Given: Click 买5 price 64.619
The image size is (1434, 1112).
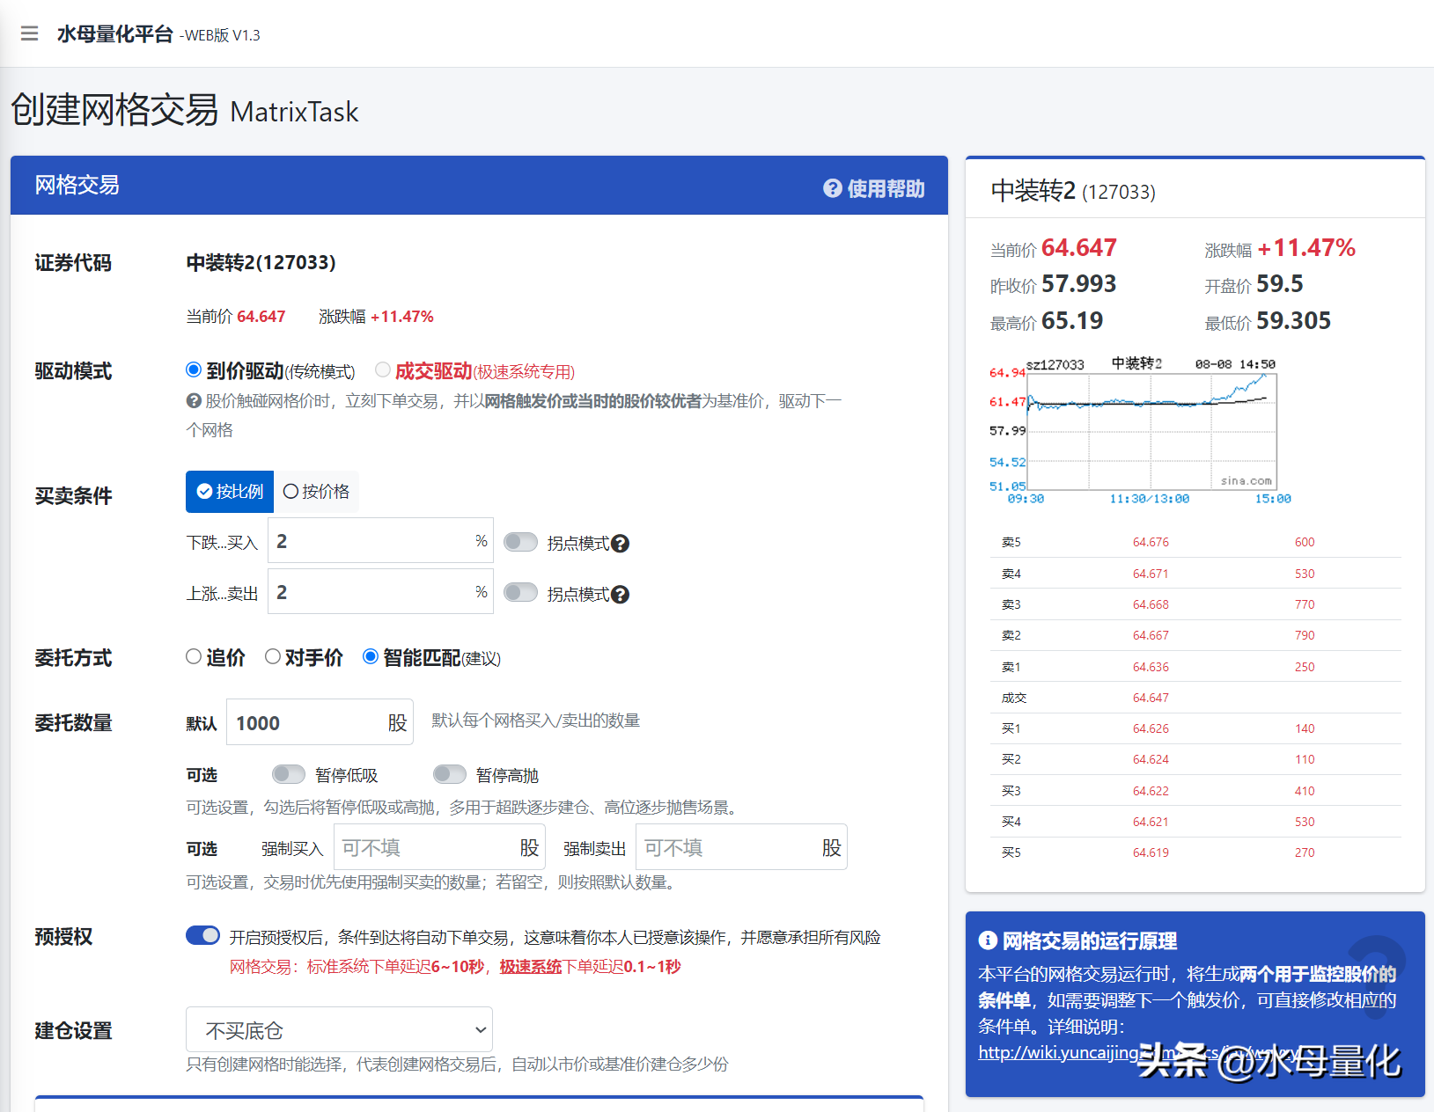Looking at the screenshot, I should pyautogui.click(x=1151, y=852).
